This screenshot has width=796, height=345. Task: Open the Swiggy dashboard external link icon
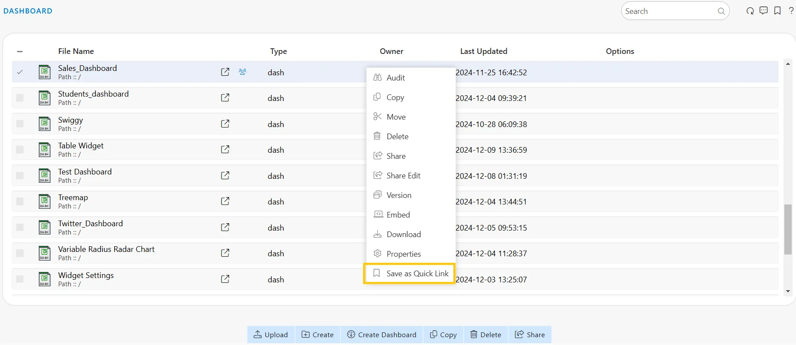point(225,124)
